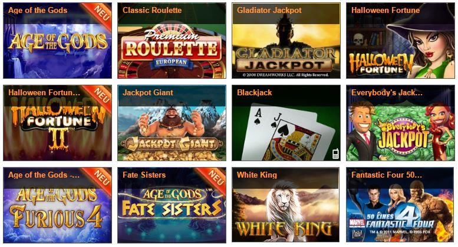Open the Halloween Fortune II game tile

pyautogui.click(x=58, y=123)
